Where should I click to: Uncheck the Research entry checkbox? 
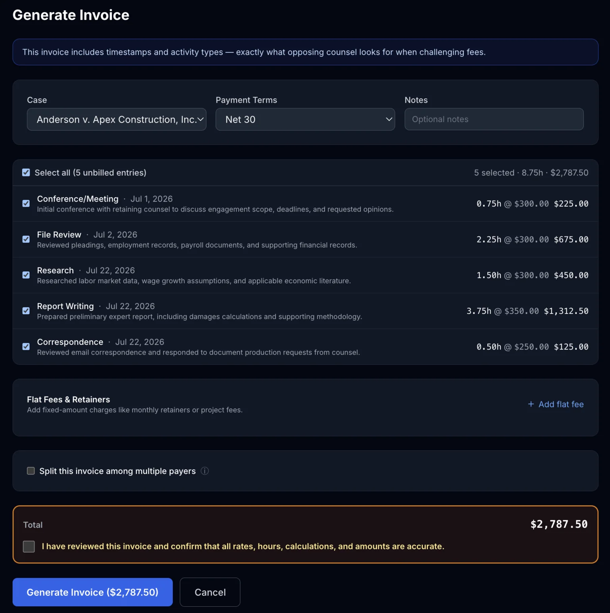click(x=26, y=275)
